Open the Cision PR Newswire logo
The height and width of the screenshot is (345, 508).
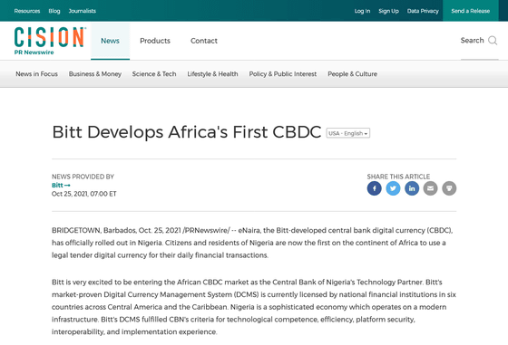(x=50, y=41)
